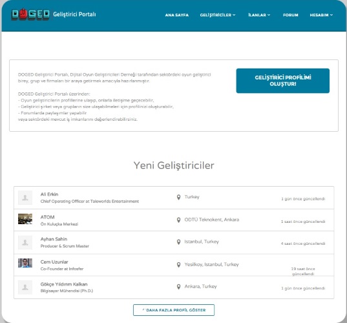The width and height of the screenshot is (347, 323).
Task: Click the location pin beside ODTÜ Teknokent, Ankara
Action: coord(178,220)
